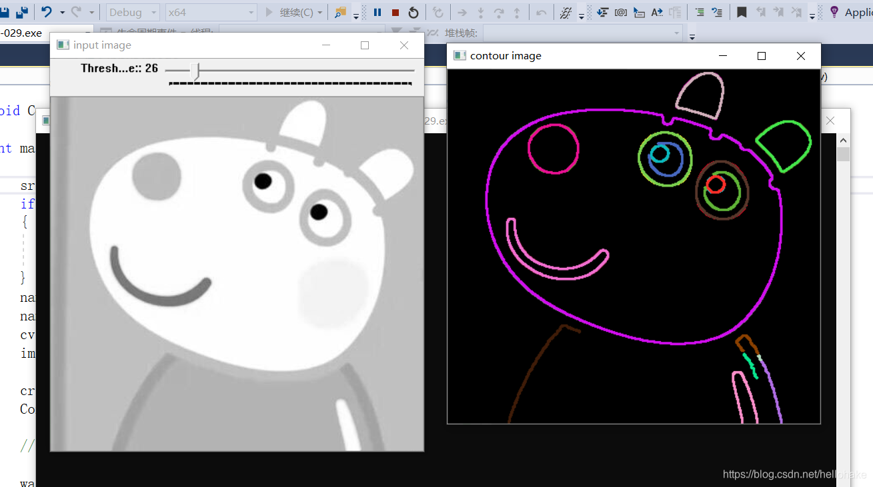This screenshot has width=873, height=487.
Task: Toggle a bookmark with the black flag icon
Action: point(742,12)
